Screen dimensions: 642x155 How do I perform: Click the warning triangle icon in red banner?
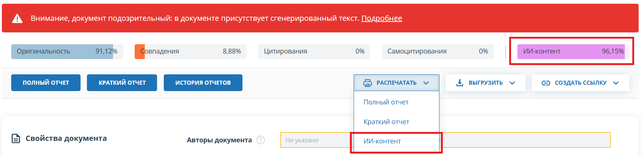click(17, 19)
